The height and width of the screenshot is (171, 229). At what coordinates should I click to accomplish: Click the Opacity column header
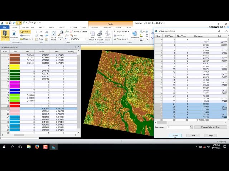point(71,52)
